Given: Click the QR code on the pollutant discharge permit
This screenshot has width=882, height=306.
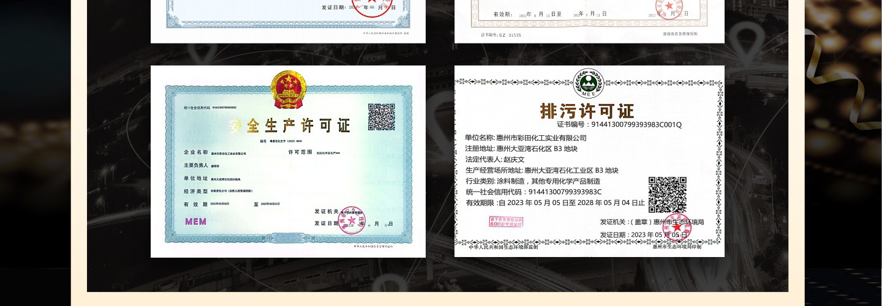Looking at the screenshot, I should 667,195.
